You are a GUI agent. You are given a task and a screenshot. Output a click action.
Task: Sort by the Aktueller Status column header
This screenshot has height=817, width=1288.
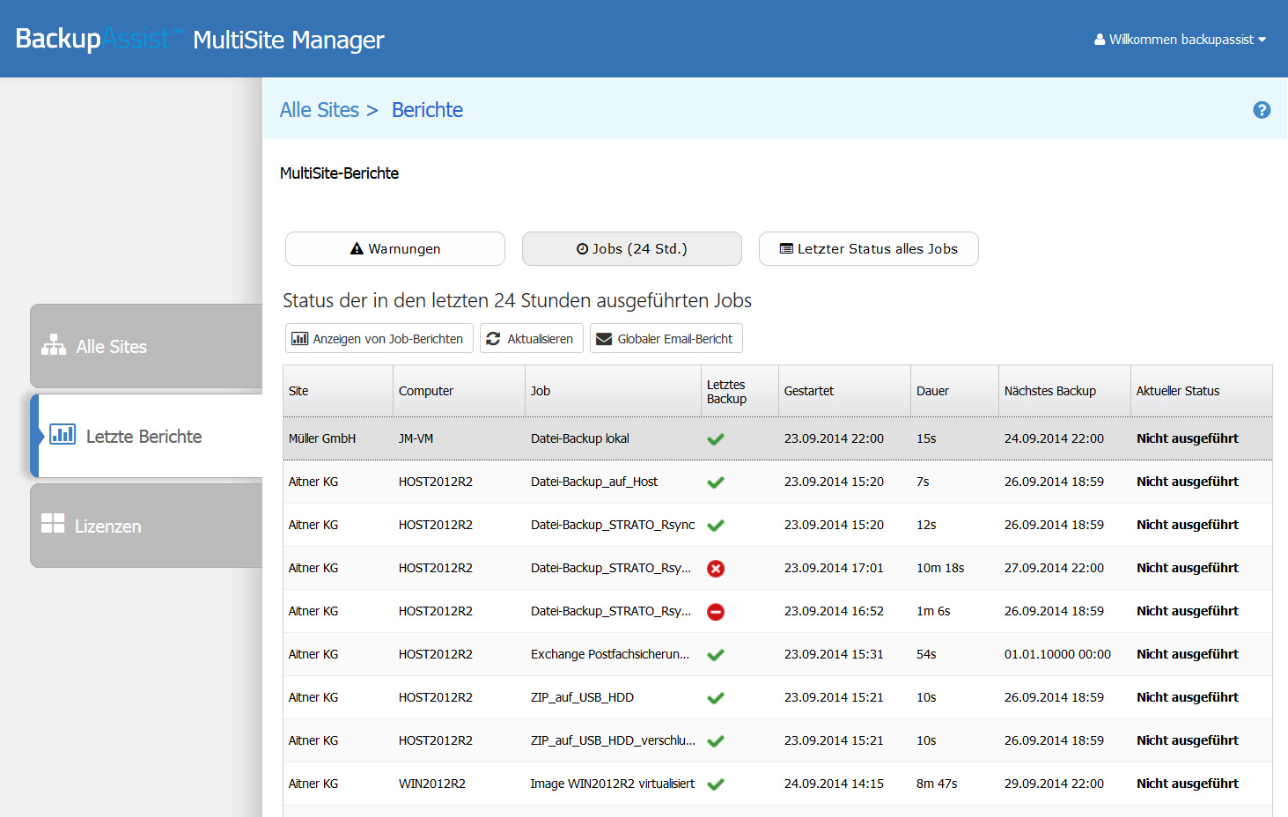1202,391
